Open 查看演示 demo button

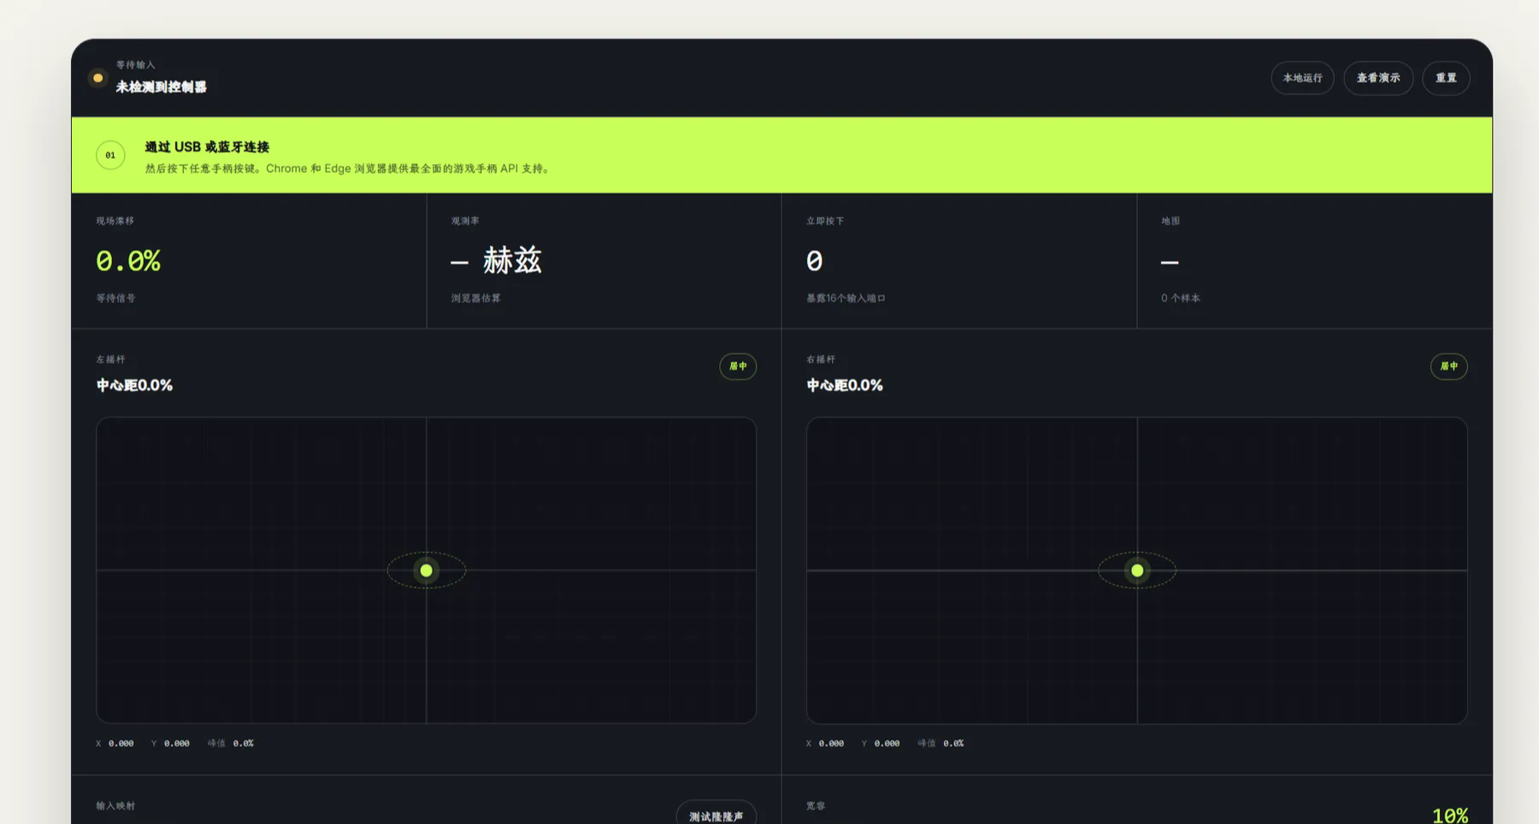click(1377, 78)
